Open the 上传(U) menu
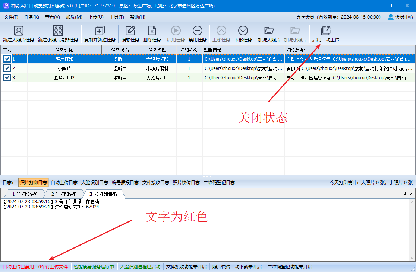This screenshot has width=416, height=272. click(x=96, y=17)
